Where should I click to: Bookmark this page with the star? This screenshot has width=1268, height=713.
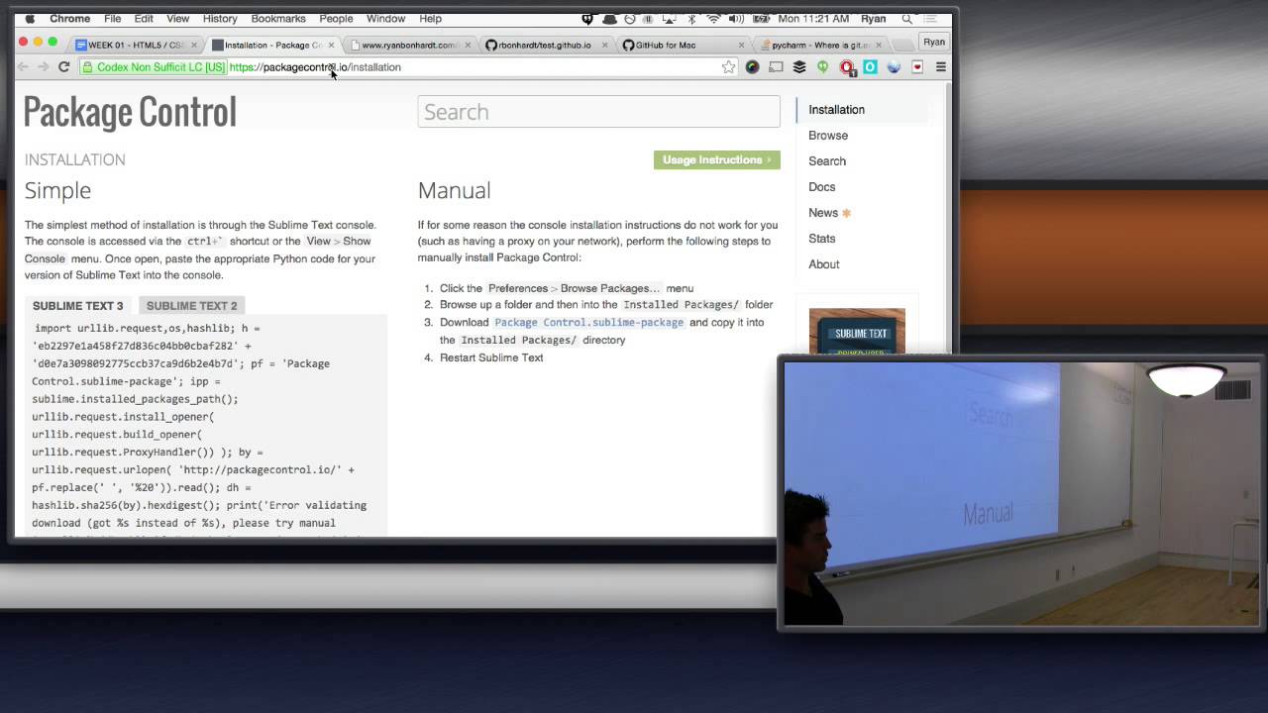(728, 67)
